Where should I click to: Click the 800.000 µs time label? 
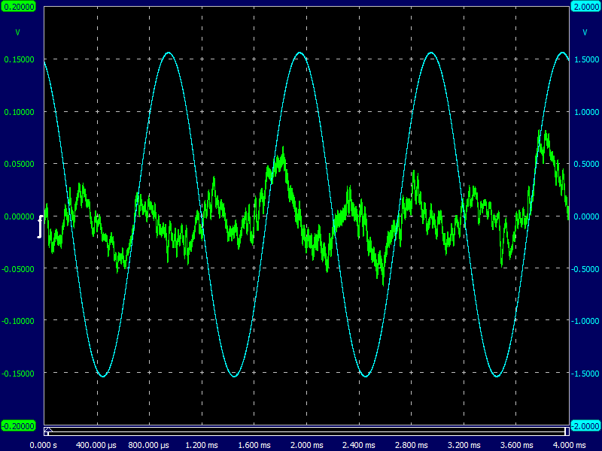(148, 445)
